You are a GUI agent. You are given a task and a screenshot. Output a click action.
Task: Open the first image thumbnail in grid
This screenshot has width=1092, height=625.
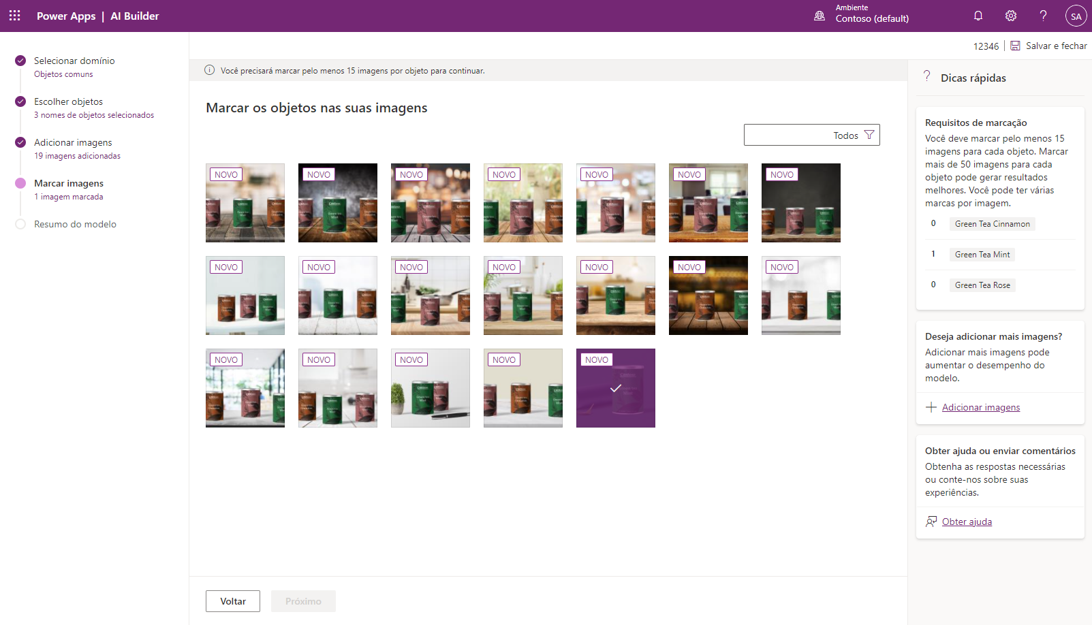click(x=245, y=203)
